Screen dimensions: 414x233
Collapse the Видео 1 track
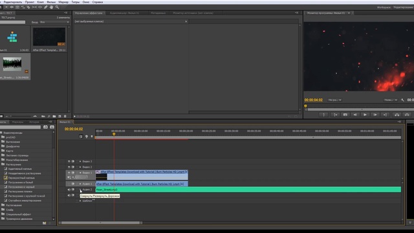80,173
